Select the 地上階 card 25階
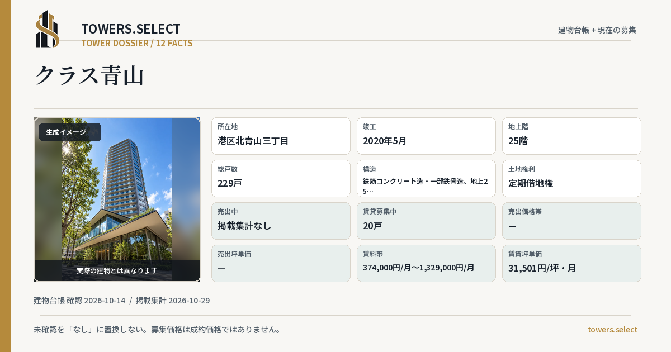671x352 pixels. pos(571,136)
